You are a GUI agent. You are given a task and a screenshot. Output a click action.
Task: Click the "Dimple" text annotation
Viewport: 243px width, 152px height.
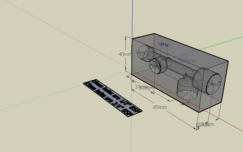pos(188,60)
